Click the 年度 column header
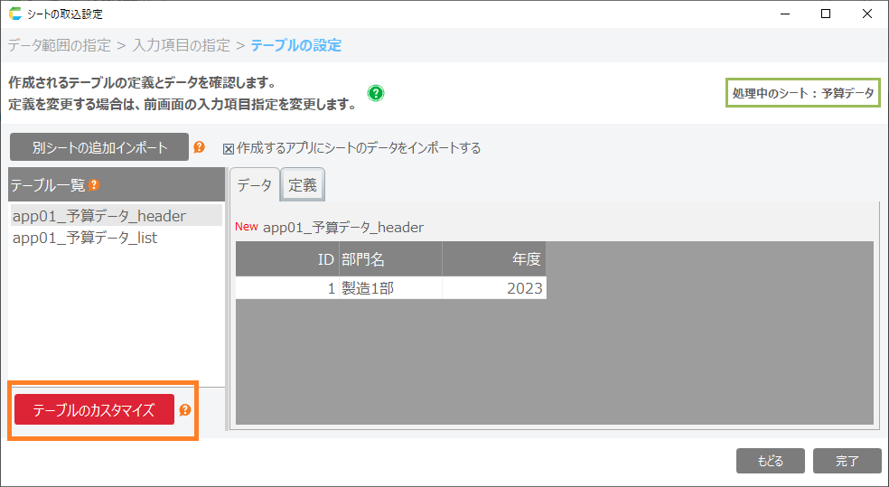Viewport: 889px width, 487px height. (x=493, y=259)
